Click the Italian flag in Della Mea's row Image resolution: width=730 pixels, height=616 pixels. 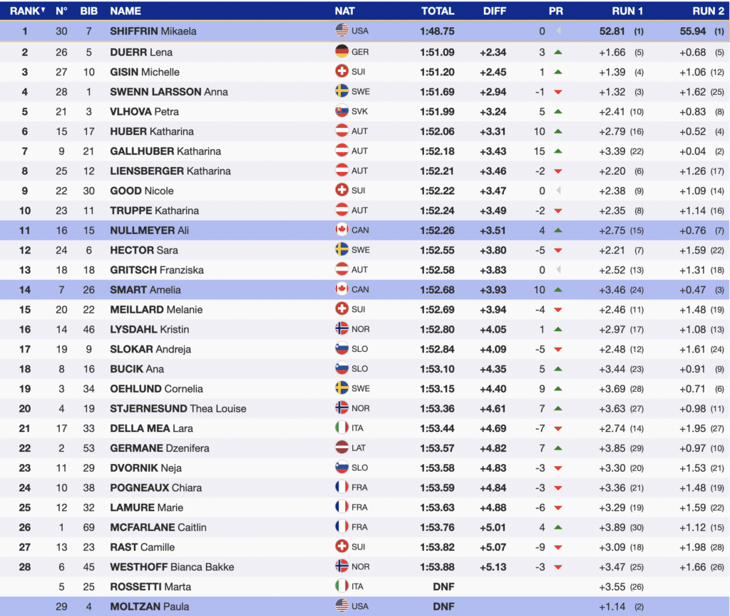(341, 428)
